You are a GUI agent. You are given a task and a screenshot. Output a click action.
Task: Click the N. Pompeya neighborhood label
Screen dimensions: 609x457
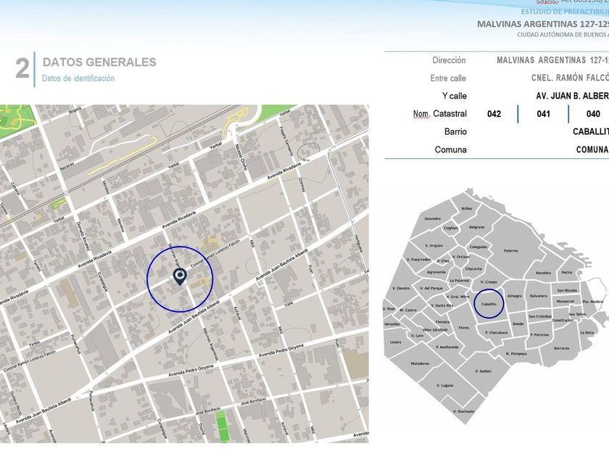[516, 354]
